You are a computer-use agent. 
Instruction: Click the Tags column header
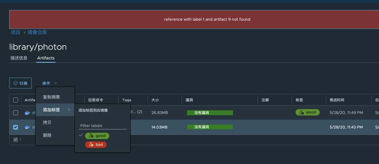tap(127, 100)
